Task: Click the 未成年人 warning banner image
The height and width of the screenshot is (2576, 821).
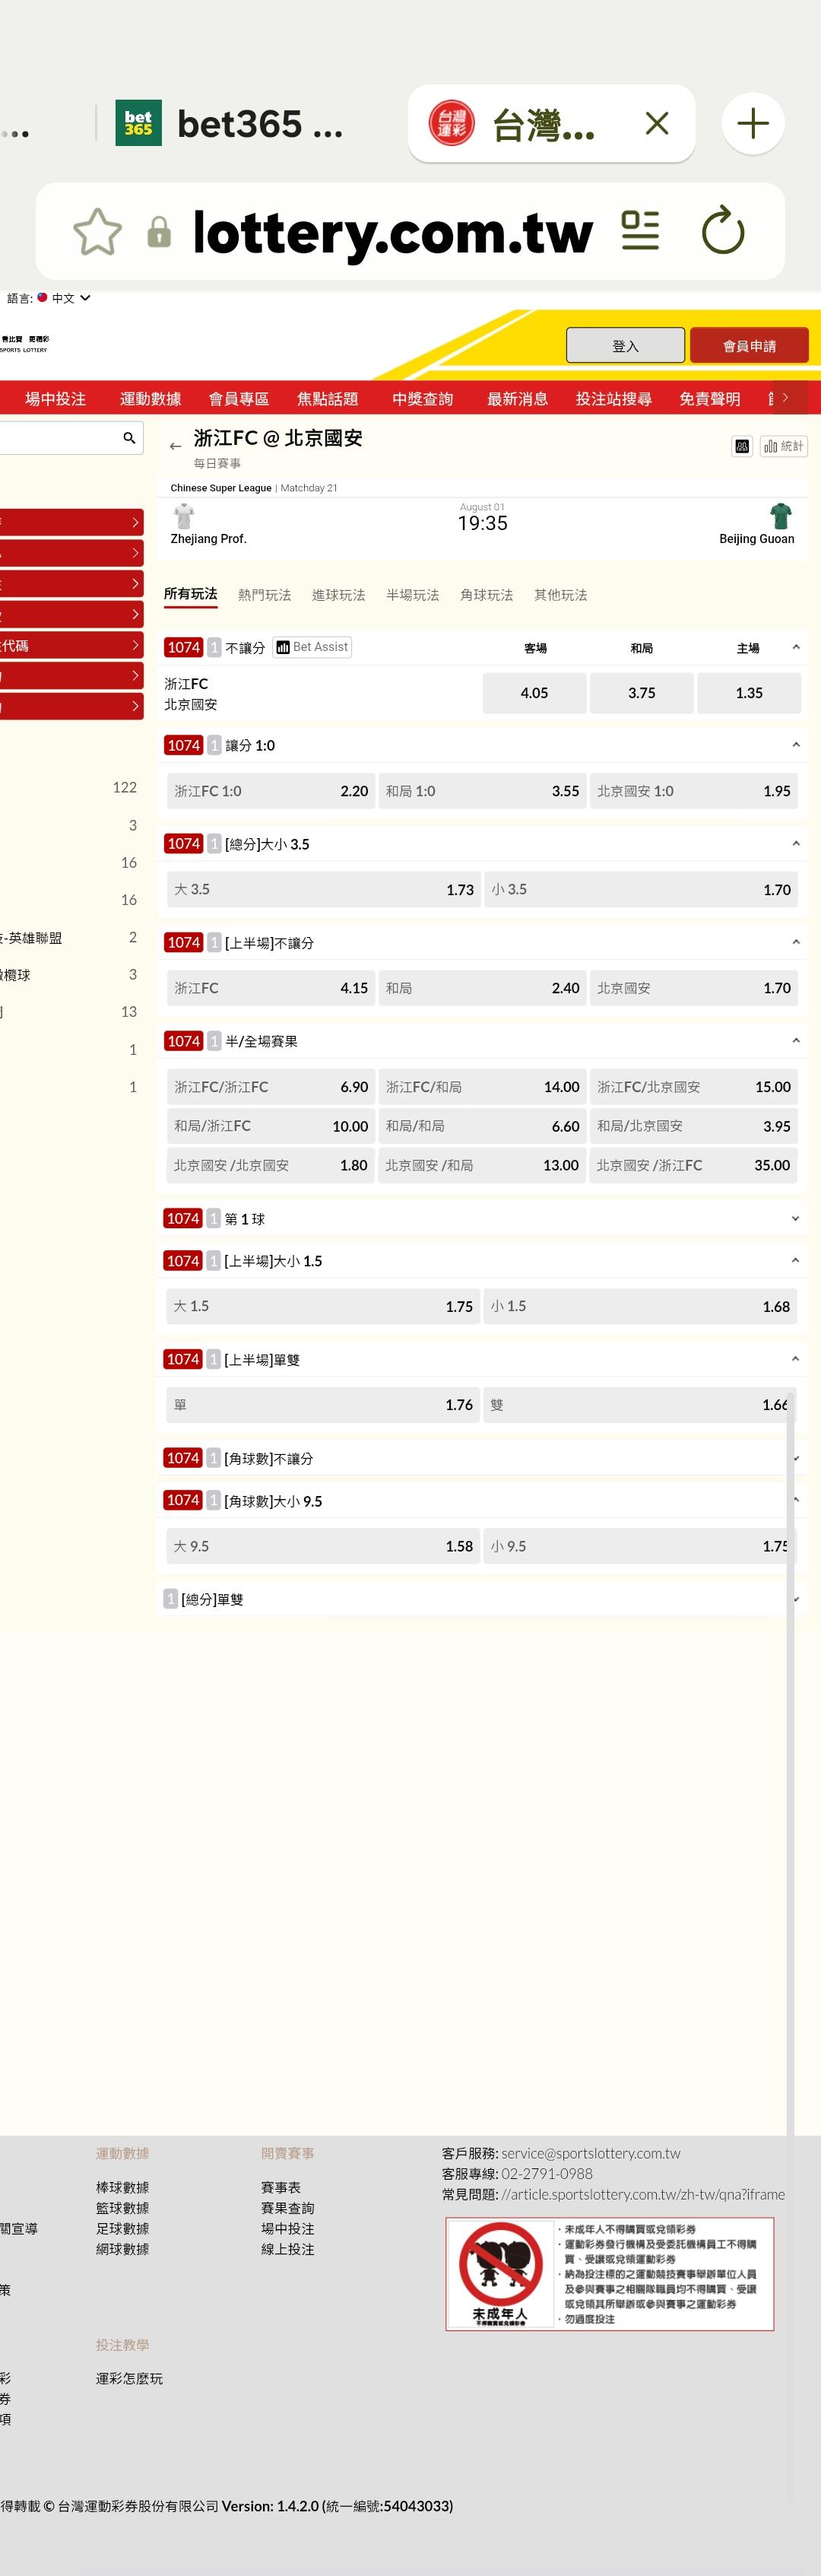Action: tap(609, 2273)
